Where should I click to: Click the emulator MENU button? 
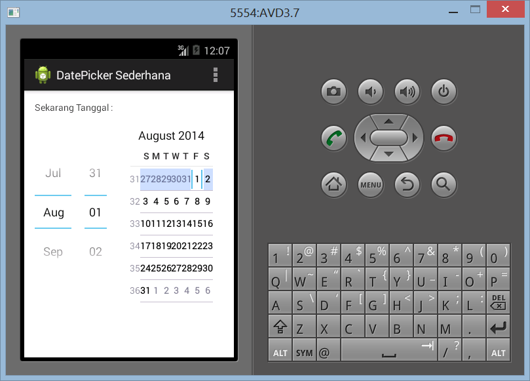(371, 185)
